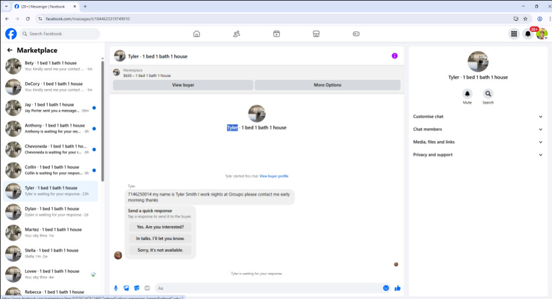Open the Chevoneda conversation
This screenshot has width=552, height=299.
[x=50, y=149]
